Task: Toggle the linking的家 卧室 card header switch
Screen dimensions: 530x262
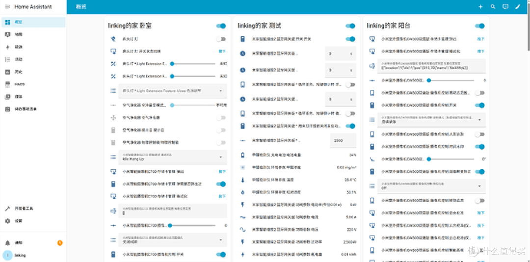Action: tap(221, 26)
